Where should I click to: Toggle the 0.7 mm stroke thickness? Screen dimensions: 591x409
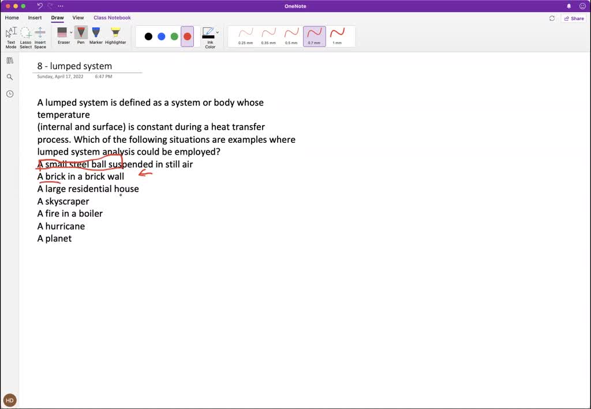[x=314, y=35]
